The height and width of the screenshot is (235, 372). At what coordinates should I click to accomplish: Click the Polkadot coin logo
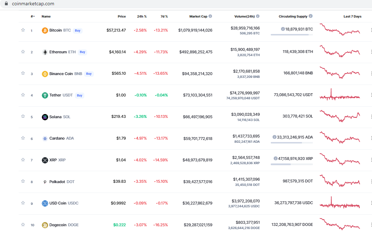point(45,182)
